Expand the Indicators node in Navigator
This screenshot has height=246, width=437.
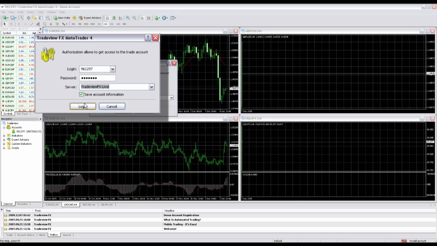(x=4, y=135)
